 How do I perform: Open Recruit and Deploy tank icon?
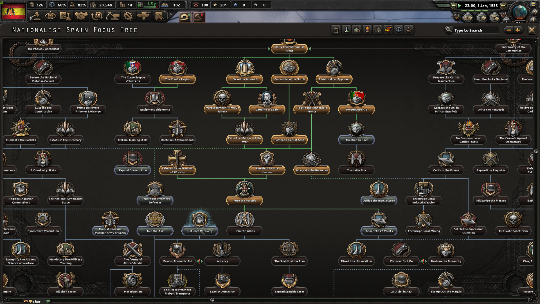click(x=144, y=16)
